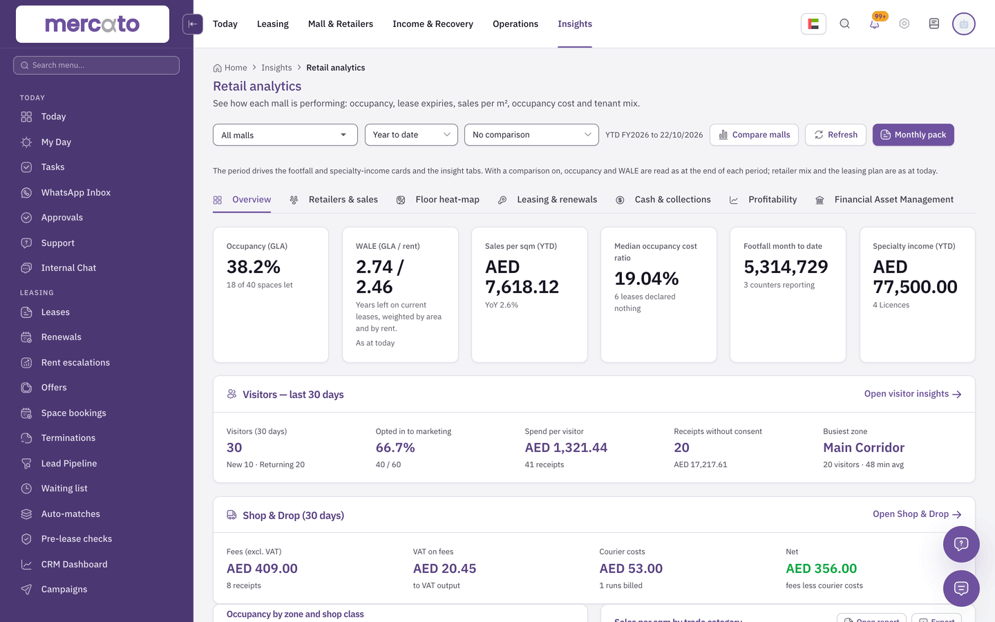Open the Mall & Retailers top menu
Viewport: 995px width, 622px height.
point(341,24)
